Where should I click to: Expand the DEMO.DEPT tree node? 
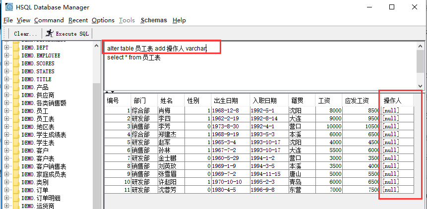click(6, 48)
